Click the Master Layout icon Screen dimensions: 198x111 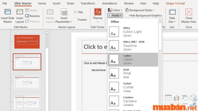(x=50, y=12)
